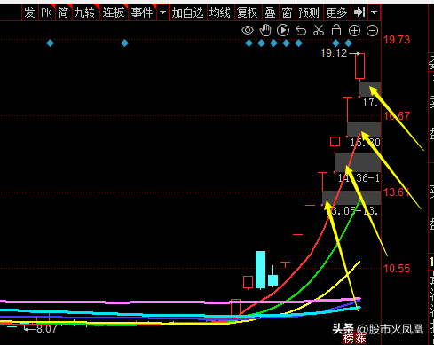Click the tall cyan candlestick
The height and width of the screenshot is (345, 434).
click(x=261, y=270)
